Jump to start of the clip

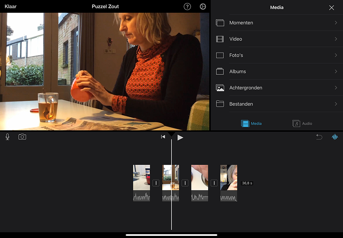(163, 137)
